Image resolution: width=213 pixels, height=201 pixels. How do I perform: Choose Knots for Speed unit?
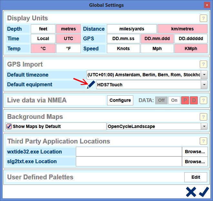pyautogui.click(x=123, y=48)
